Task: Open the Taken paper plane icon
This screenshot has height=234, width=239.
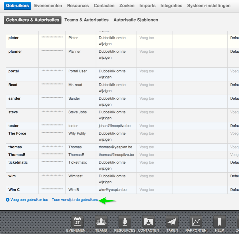Action: tap(172, 222)
